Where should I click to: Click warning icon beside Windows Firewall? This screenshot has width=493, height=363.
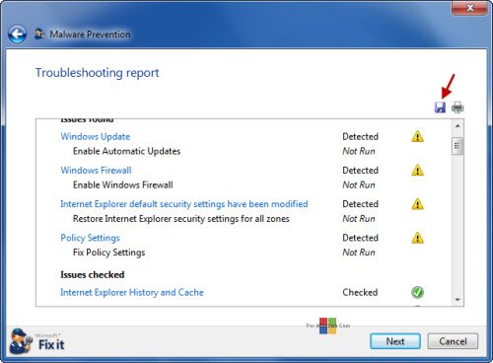click(x=417, y=171)
